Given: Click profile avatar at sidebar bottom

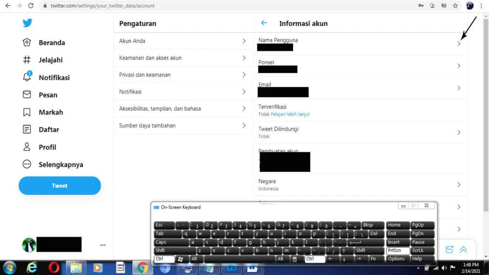Looking at the screenshot, I should (x=29, y=245).
